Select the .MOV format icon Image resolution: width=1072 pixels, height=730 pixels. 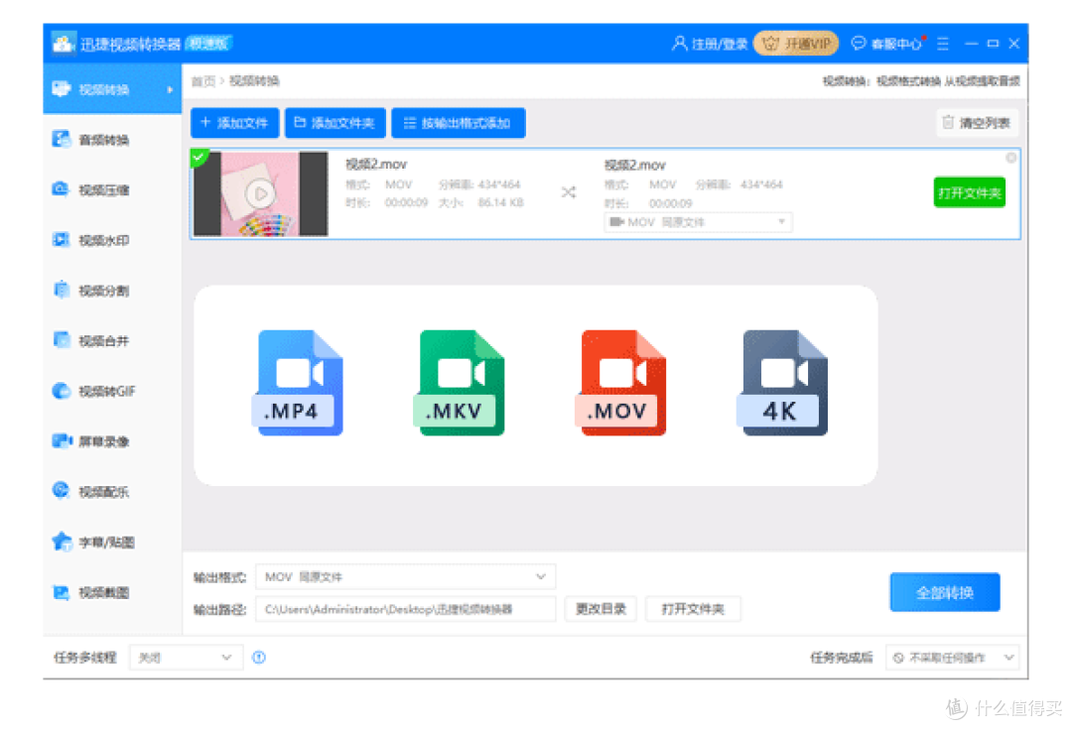620,383
